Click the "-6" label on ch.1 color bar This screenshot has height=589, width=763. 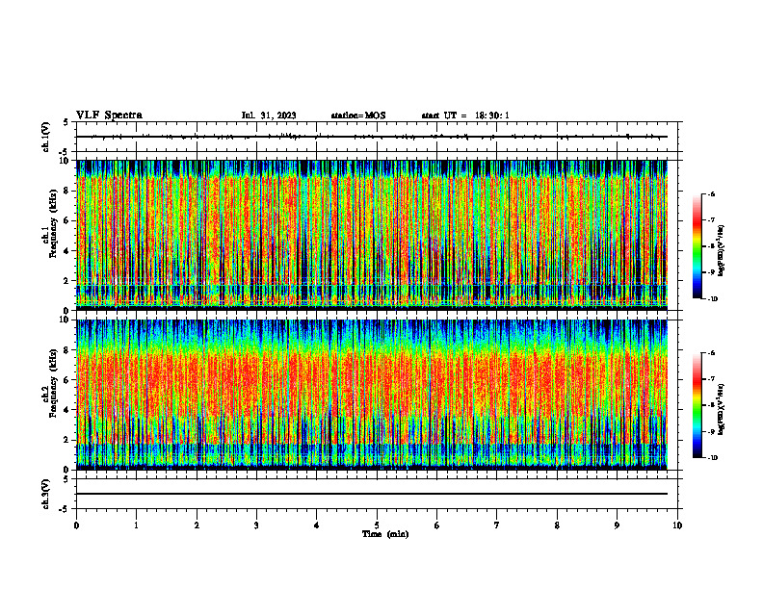point(711,193)
